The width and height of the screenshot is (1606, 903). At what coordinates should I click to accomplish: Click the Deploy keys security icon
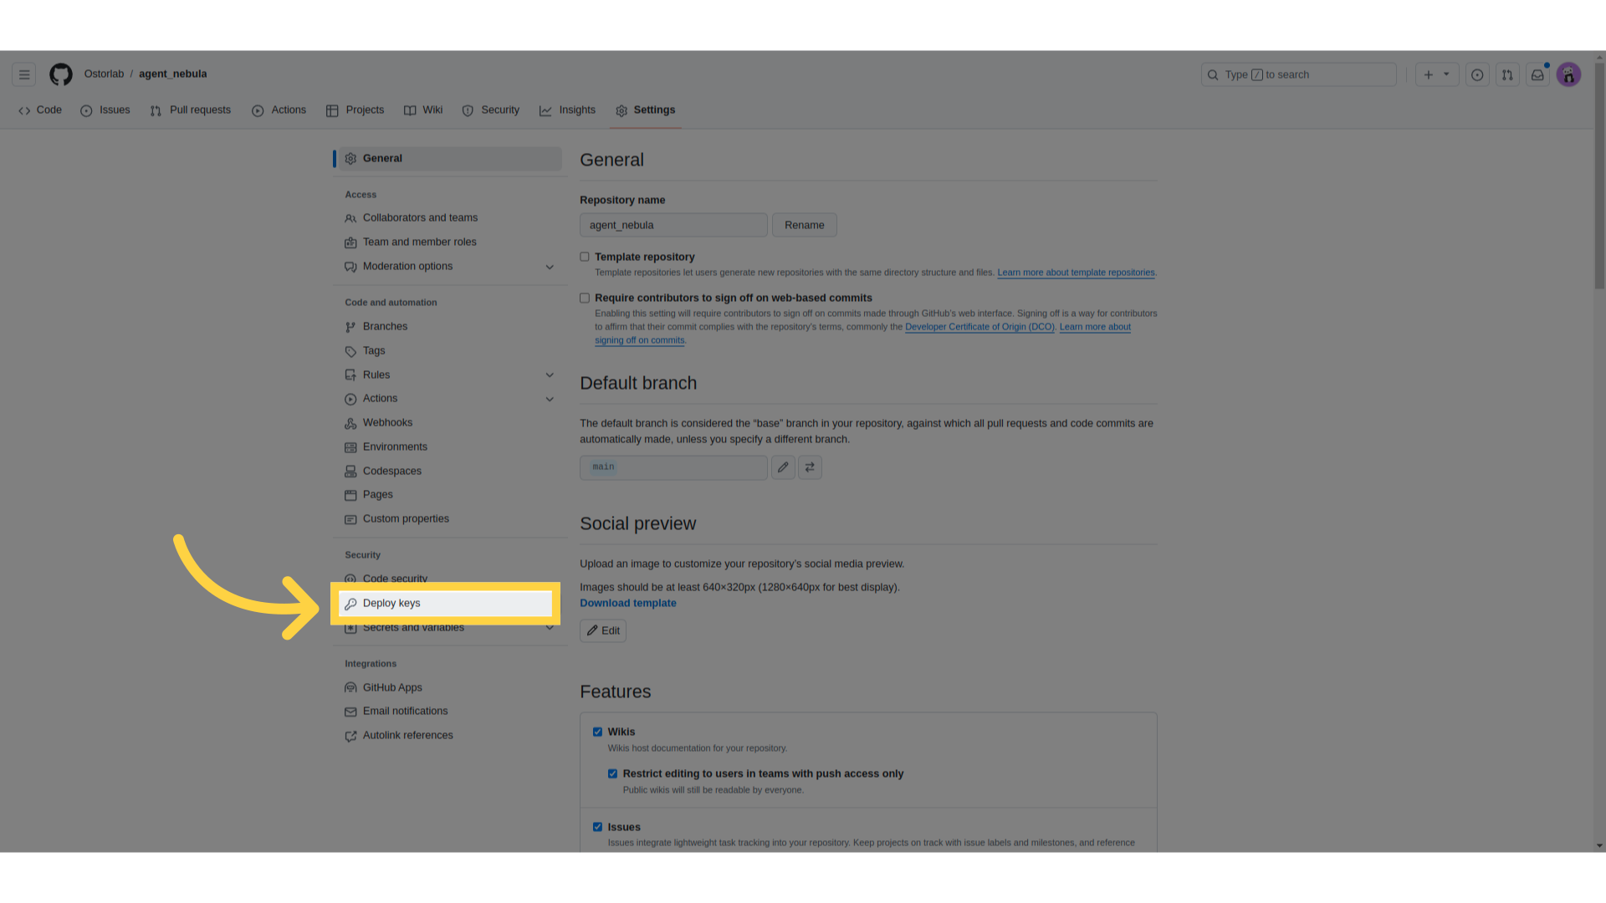pyautogui.click(x=352, y=603)
